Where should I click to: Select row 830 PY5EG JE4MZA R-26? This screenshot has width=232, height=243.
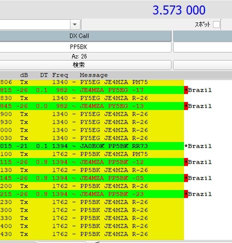92,98
